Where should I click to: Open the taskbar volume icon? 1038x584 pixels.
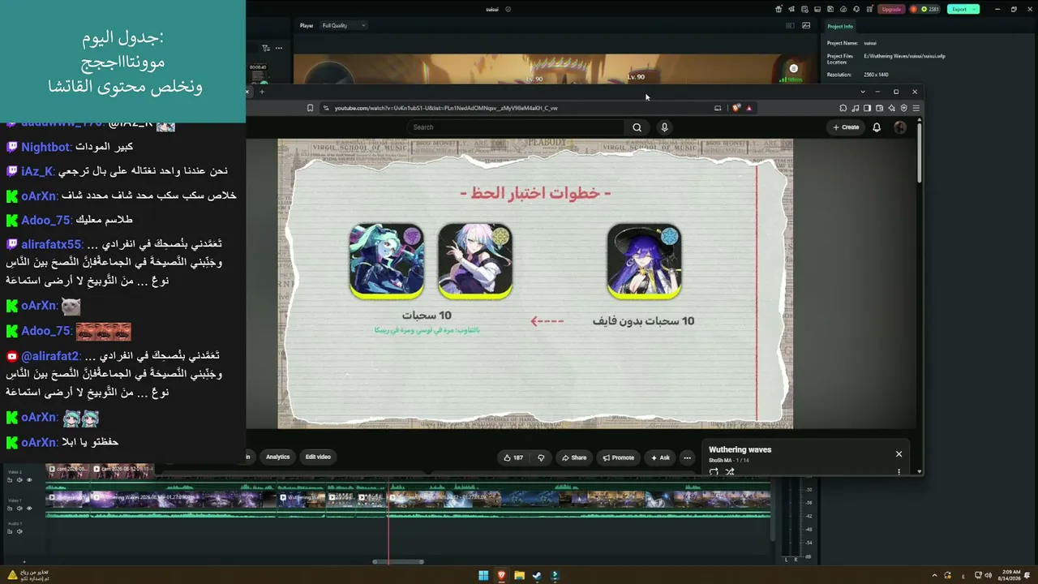pos(988,576)
